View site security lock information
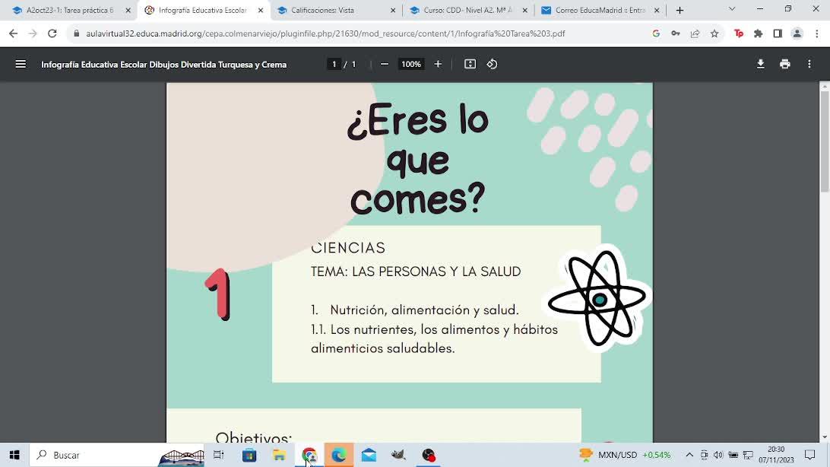830x467 pixels. 76,33
